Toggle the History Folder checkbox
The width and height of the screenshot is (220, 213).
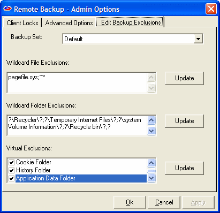(x=11, y=170)
